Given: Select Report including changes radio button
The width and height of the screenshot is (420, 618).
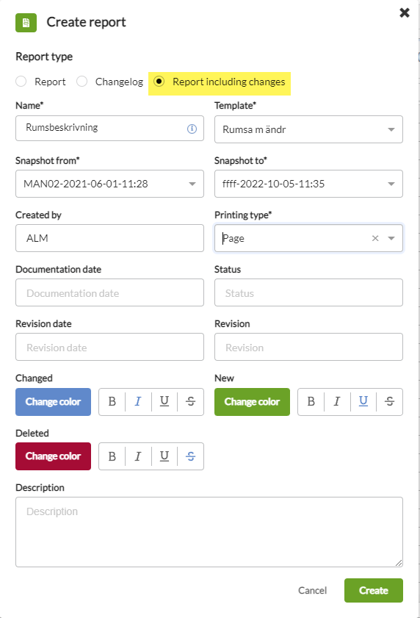Looking at the screenshot, I should click(x=159, y=82).
